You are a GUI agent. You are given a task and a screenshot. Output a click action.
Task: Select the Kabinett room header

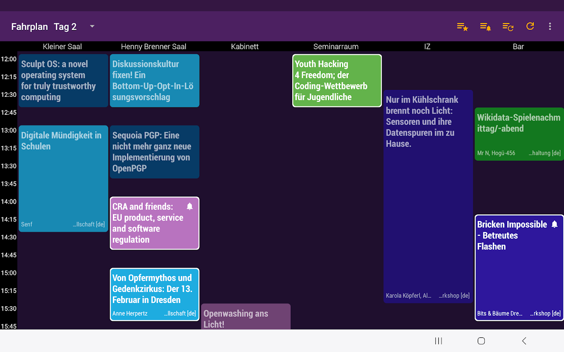(245, 47)
